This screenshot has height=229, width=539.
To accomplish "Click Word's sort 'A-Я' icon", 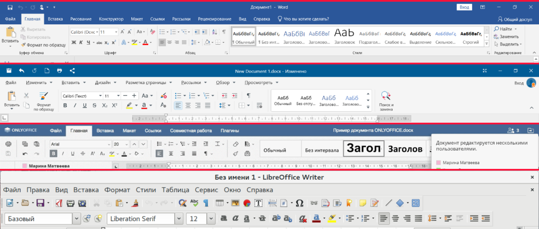I will [214, 32].
